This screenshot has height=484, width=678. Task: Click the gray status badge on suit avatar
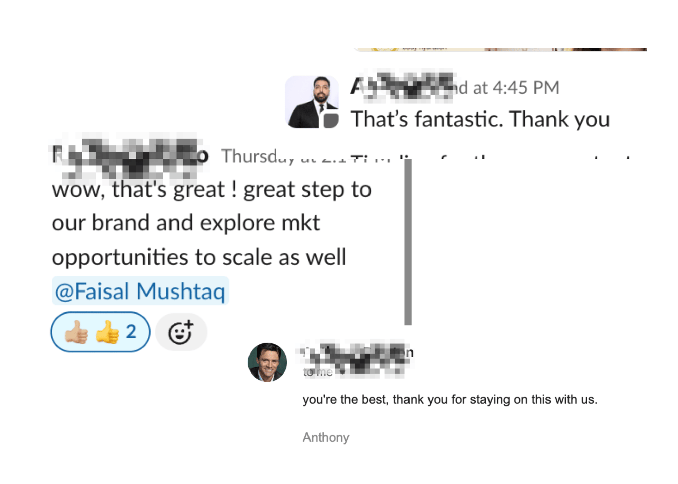331,120
